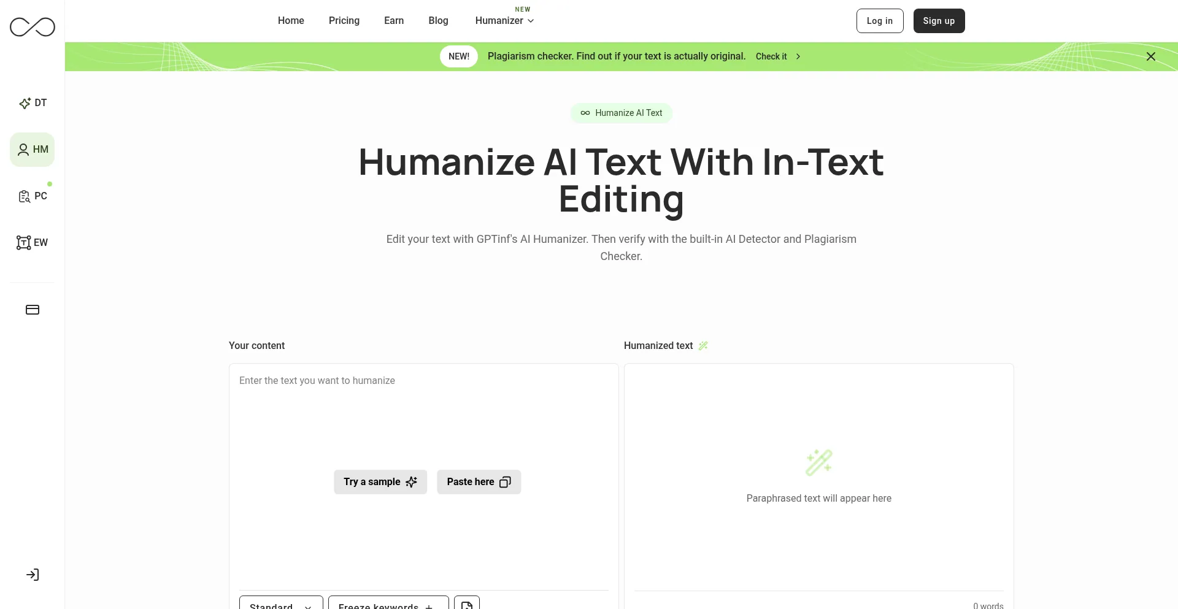Select the HM humanizer sidebar icon
Viewport: 1178px width, 609px height.
33,150
